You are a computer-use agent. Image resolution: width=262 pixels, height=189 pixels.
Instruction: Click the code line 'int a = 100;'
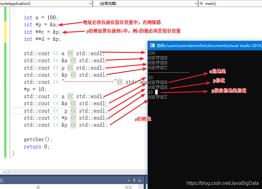pos(41,17)
